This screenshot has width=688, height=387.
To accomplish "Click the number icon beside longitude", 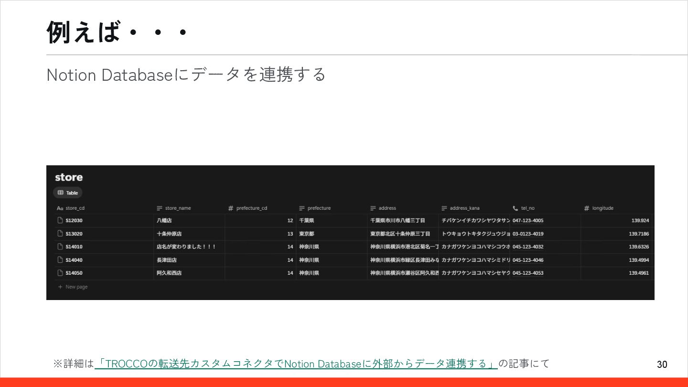I will [587, 208].
